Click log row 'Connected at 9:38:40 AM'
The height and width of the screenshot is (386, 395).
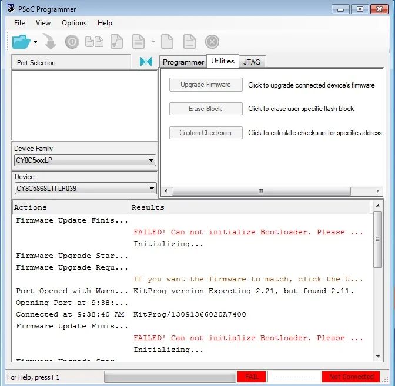click(70, 314)
